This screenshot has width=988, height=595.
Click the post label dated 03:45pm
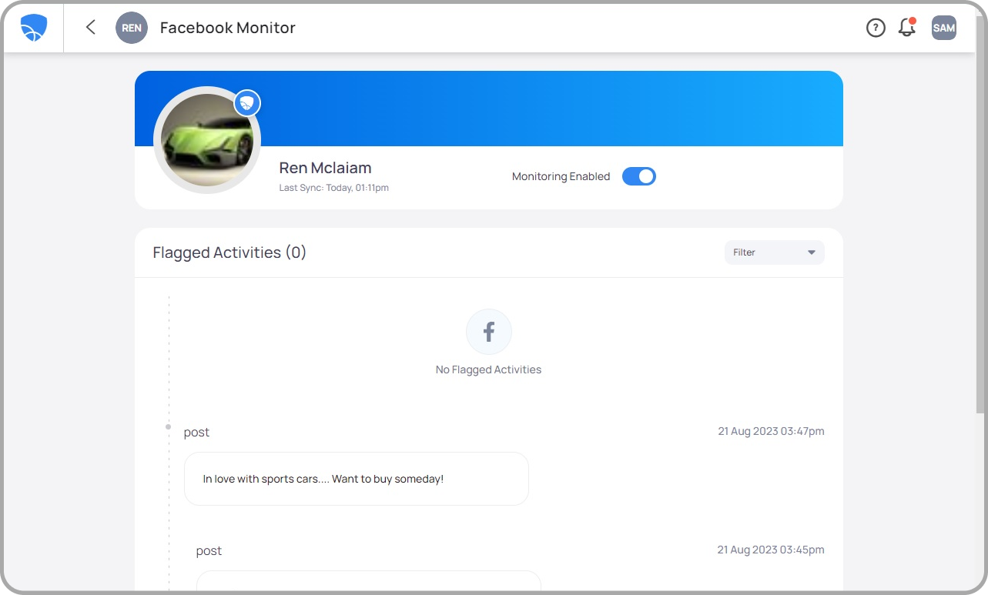tap(209, 551)
